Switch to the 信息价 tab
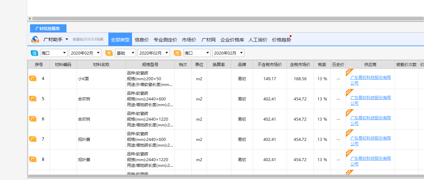Image resolution: width=424 pixels, height=180 pixels. 142,39
